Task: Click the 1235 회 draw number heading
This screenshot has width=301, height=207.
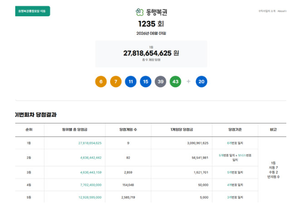Action: pos(151,24)
